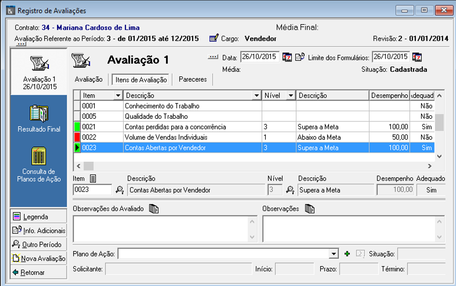The height and width of the screenshot is (286, 456).
Task: Open calendar for Limite dos Formulários
Action: (x=417, y=57)
